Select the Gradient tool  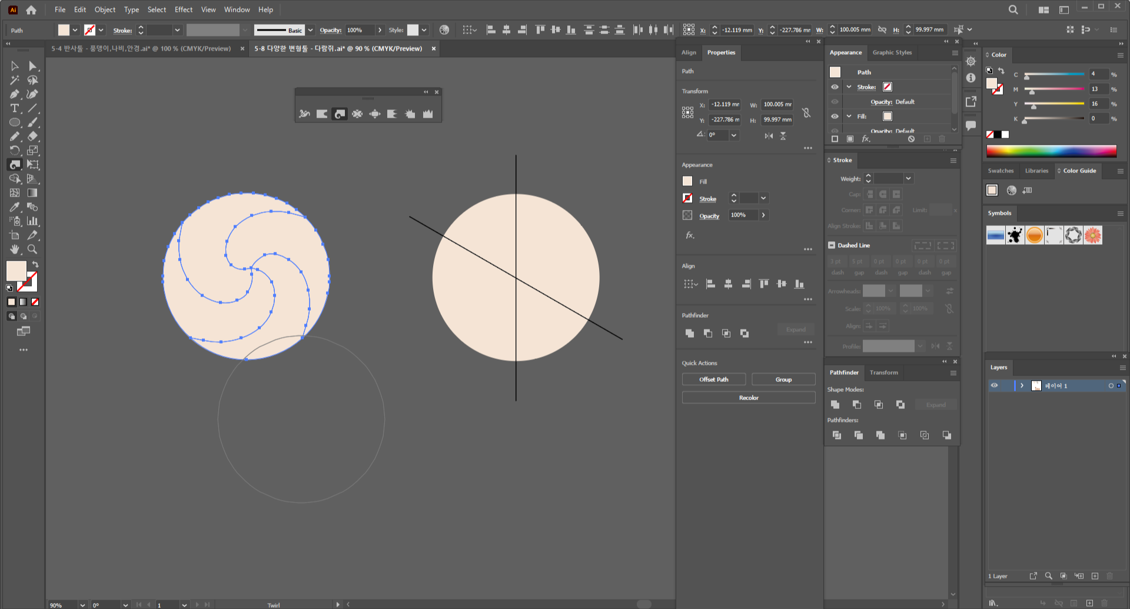pyautogui.click(x=33, y=193)
